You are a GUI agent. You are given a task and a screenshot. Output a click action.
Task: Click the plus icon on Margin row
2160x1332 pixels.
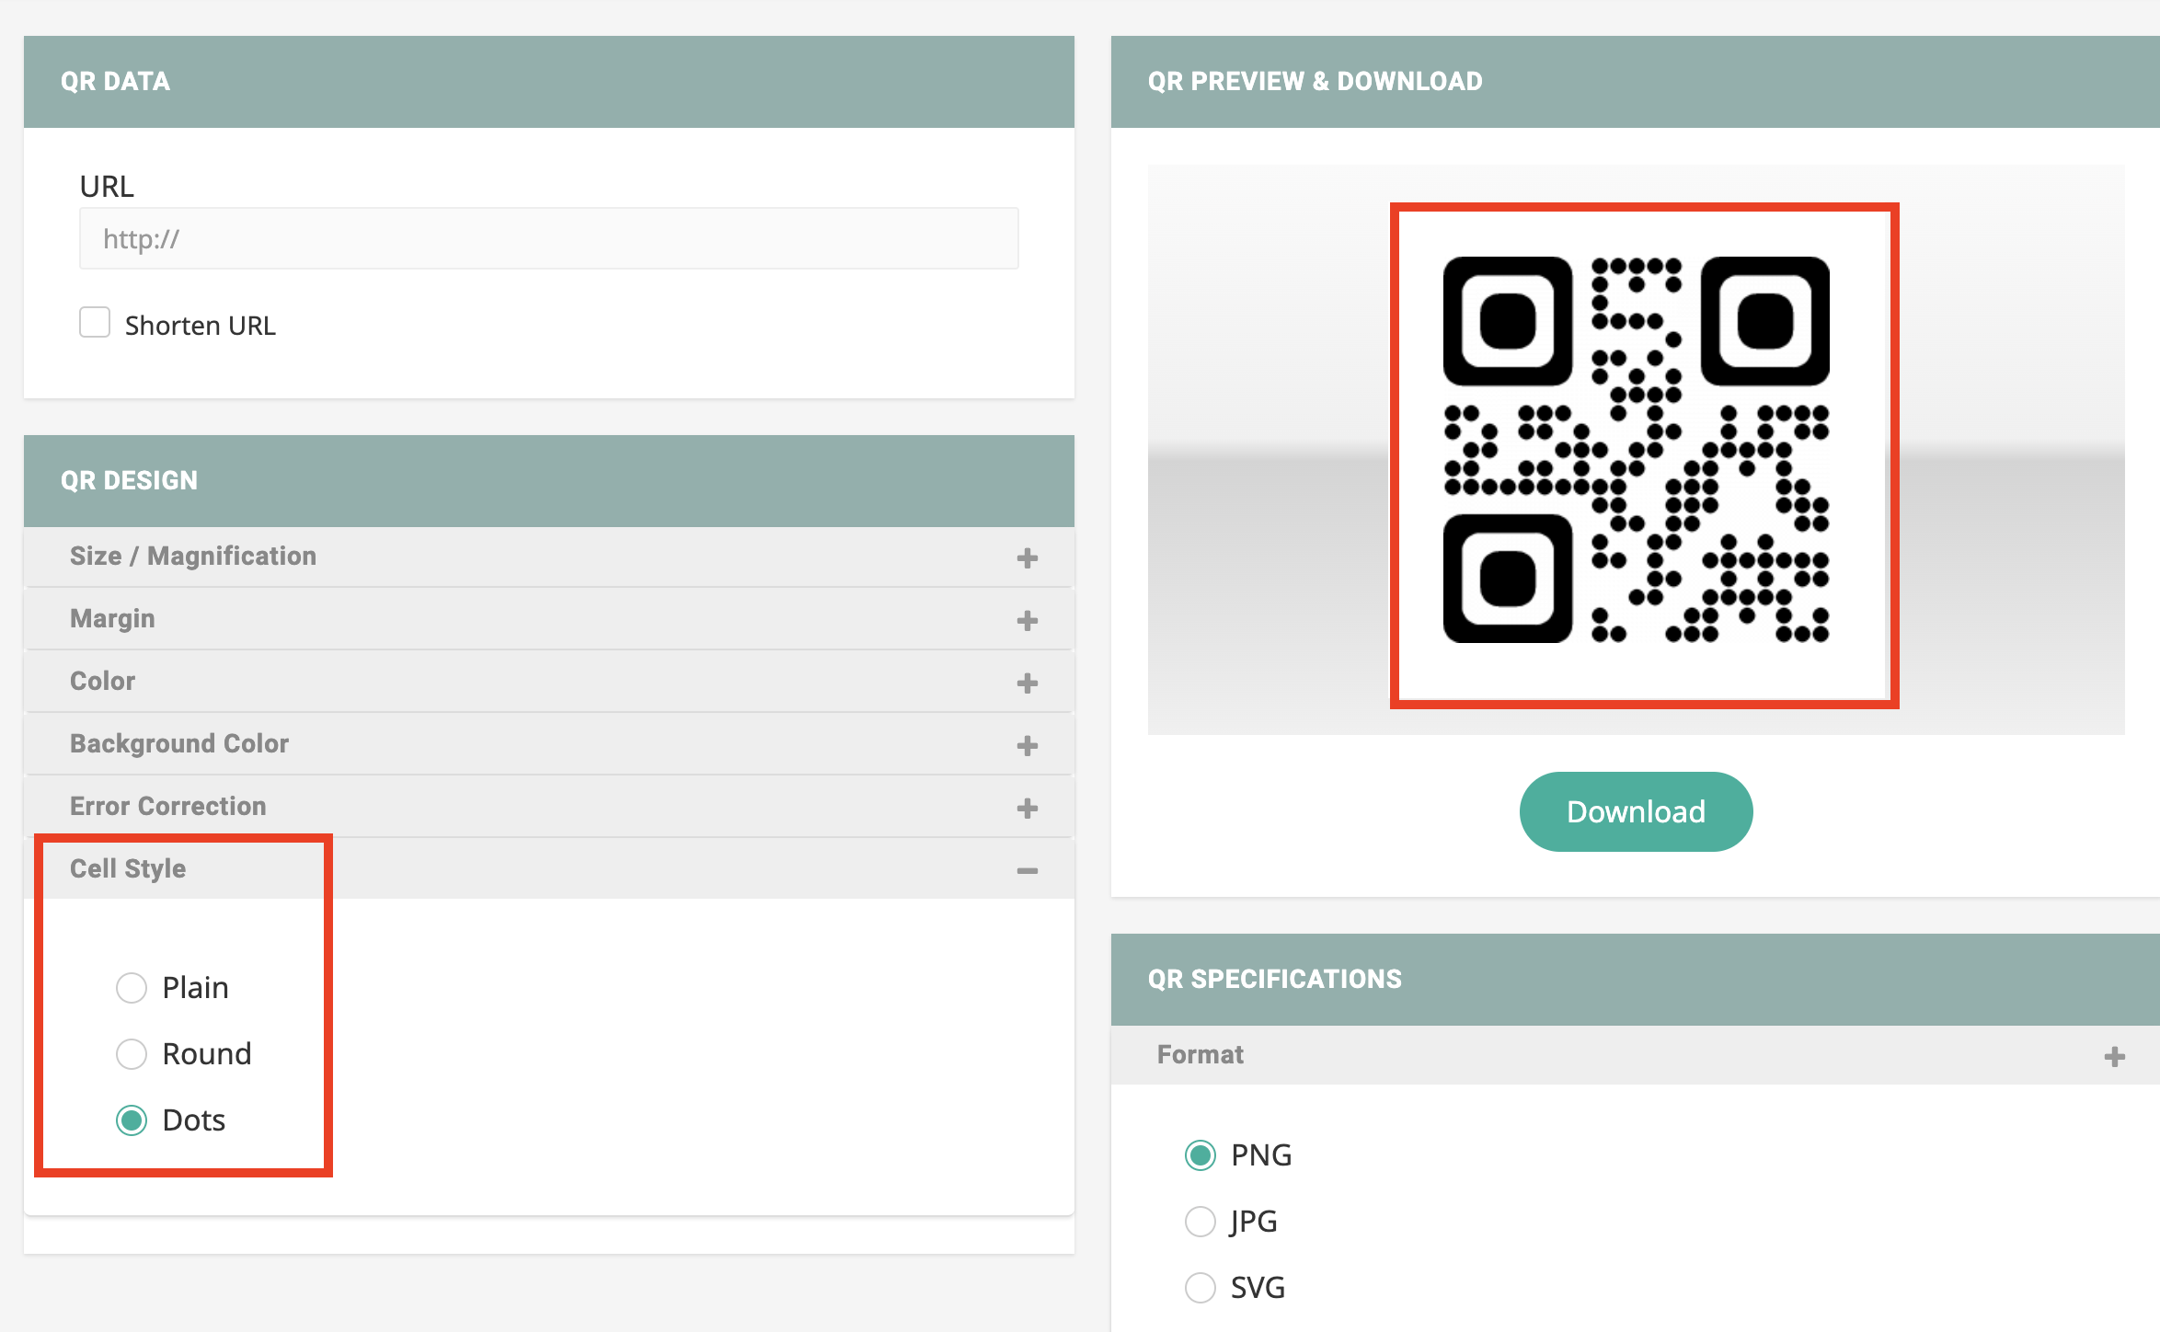pos(1027,620)
